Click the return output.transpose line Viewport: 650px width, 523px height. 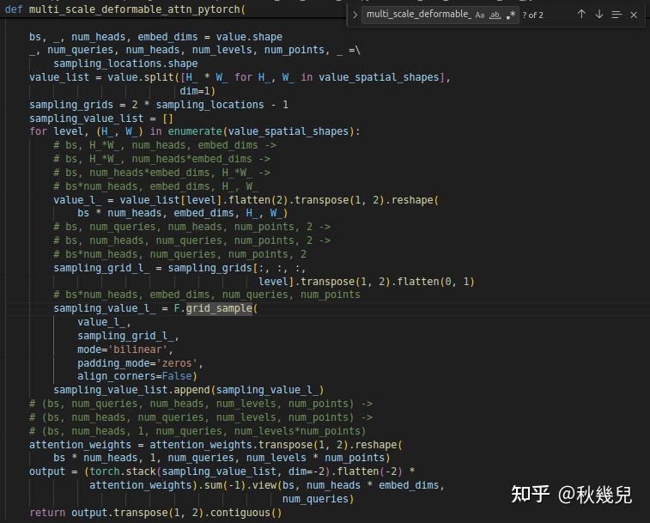(155, 513)
